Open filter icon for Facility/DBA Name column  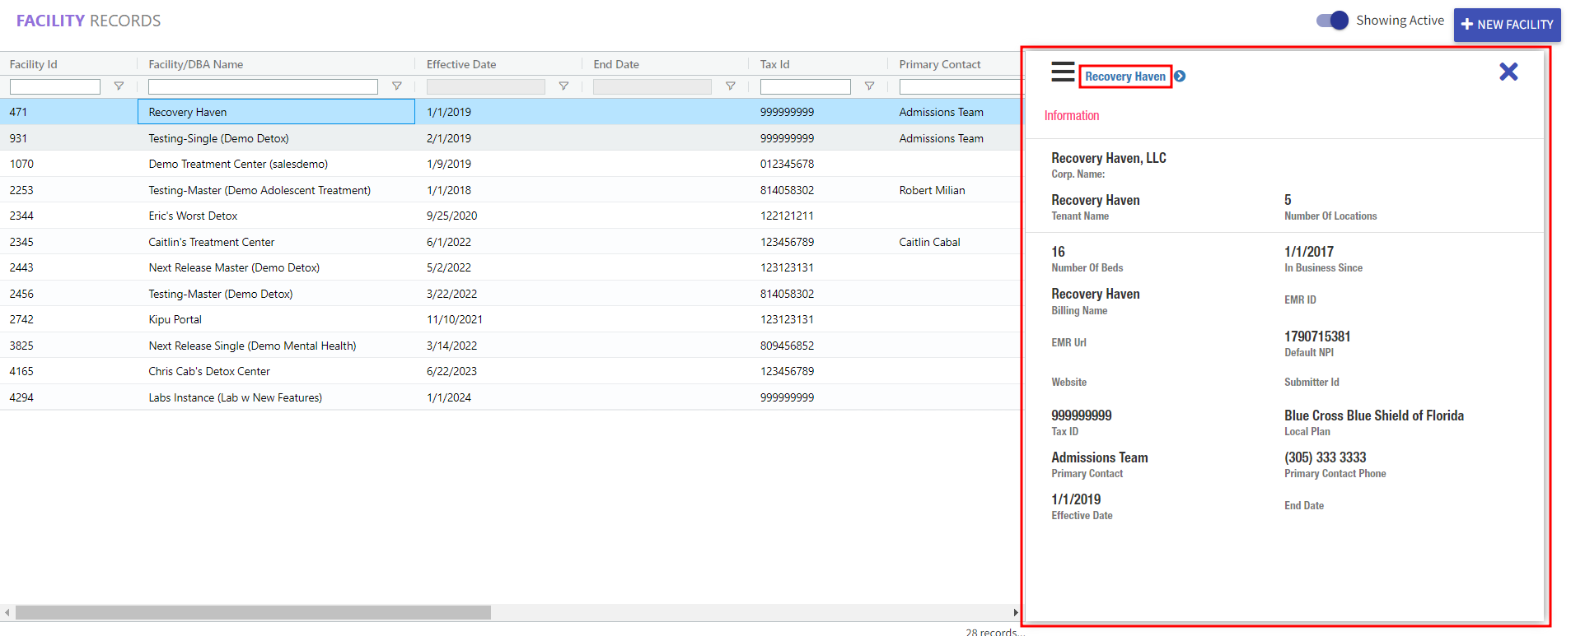[x=396, y=86]
